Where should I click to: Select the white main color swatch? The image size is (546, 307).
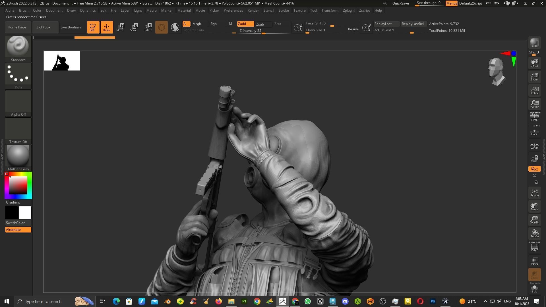(25, 213)
